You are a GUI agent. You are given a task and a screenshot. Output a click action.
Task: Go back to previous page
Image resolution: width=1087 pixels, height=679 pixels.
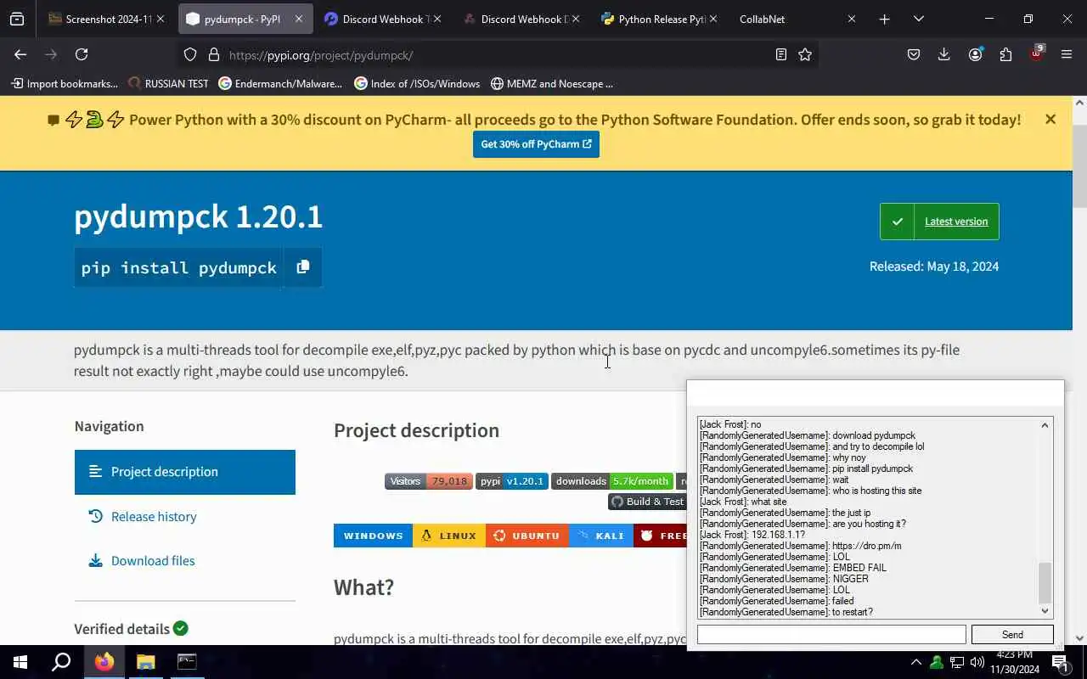(x=20, y=54)
